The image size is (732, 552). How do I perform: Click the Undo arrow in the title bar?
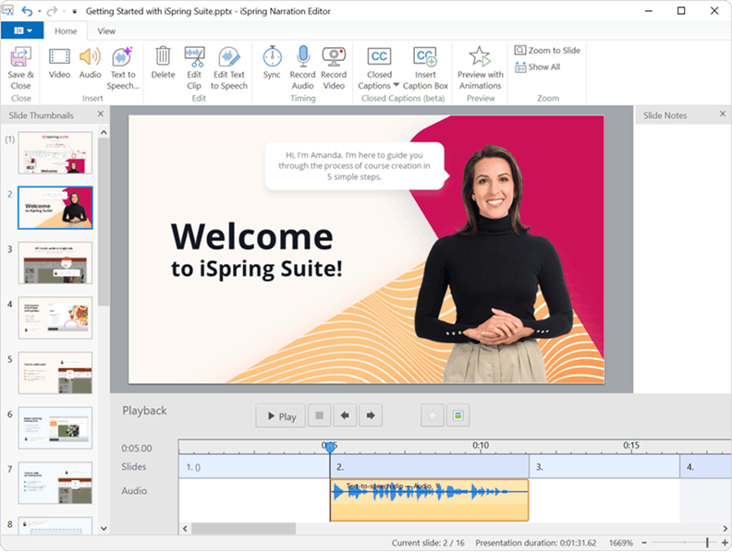click(27, 11)
